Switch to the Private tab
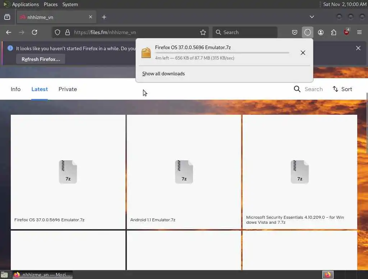 pyautogui.click(x=68, y=89)
